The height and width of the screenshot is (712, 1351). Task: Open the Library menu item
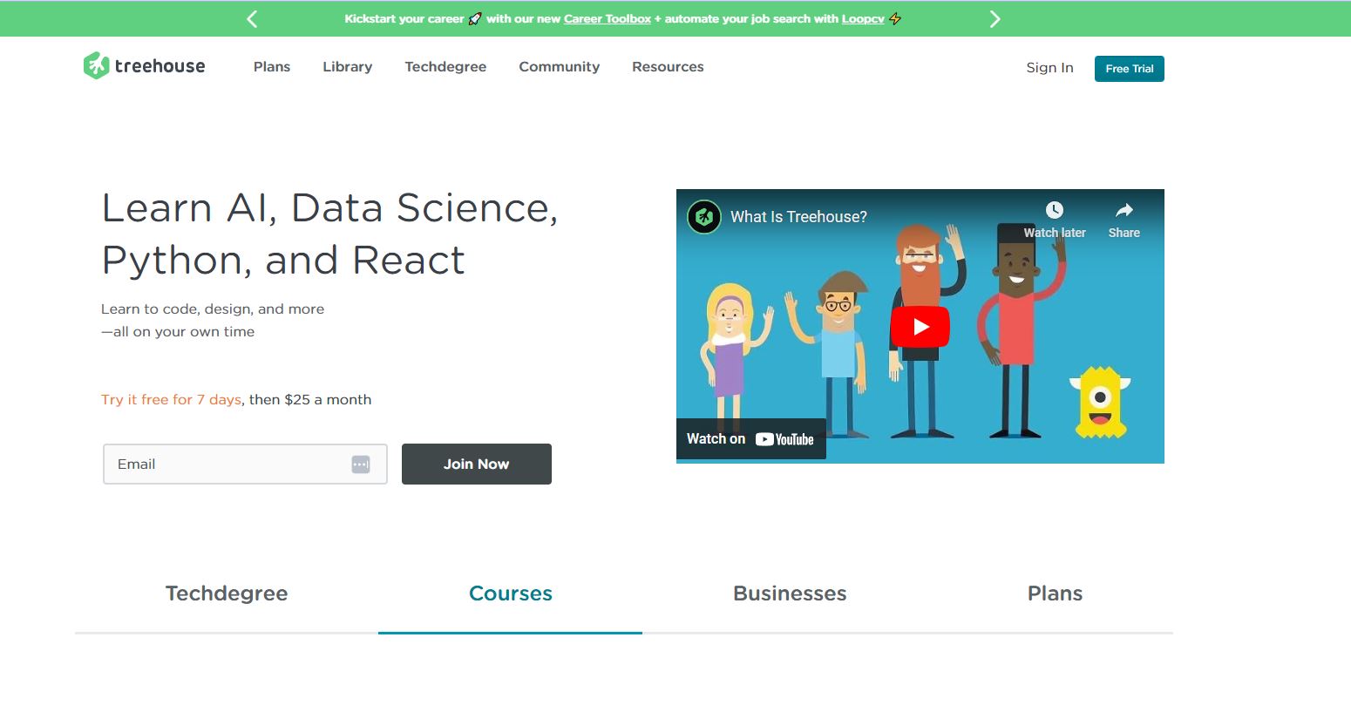tap(348, 67)
